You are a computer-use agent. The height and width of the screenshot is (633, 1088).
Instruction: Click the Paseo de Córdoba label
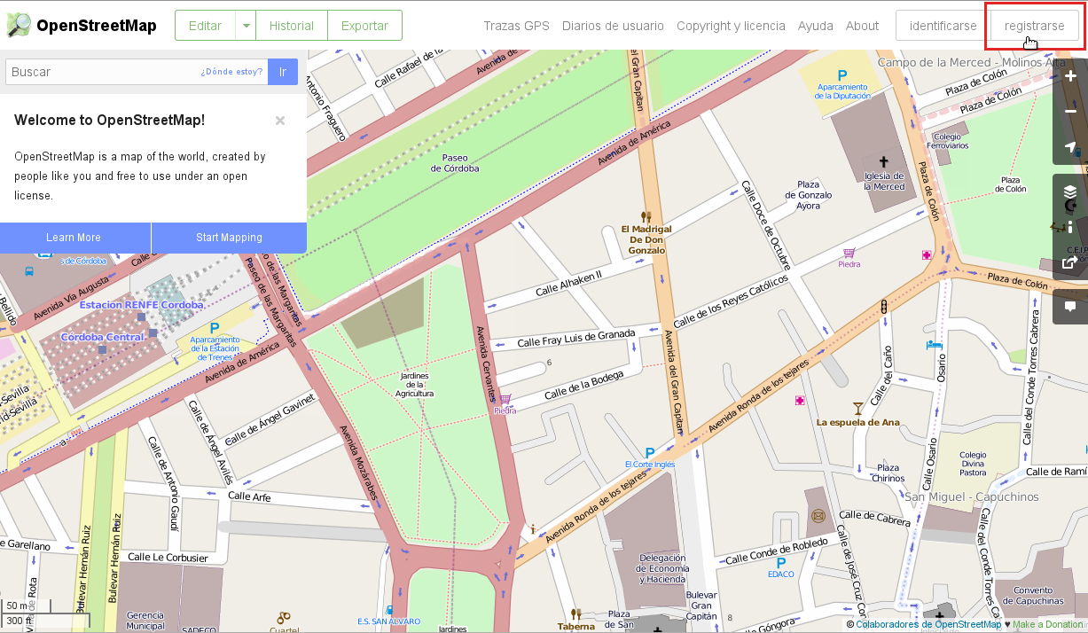[455, 163]
